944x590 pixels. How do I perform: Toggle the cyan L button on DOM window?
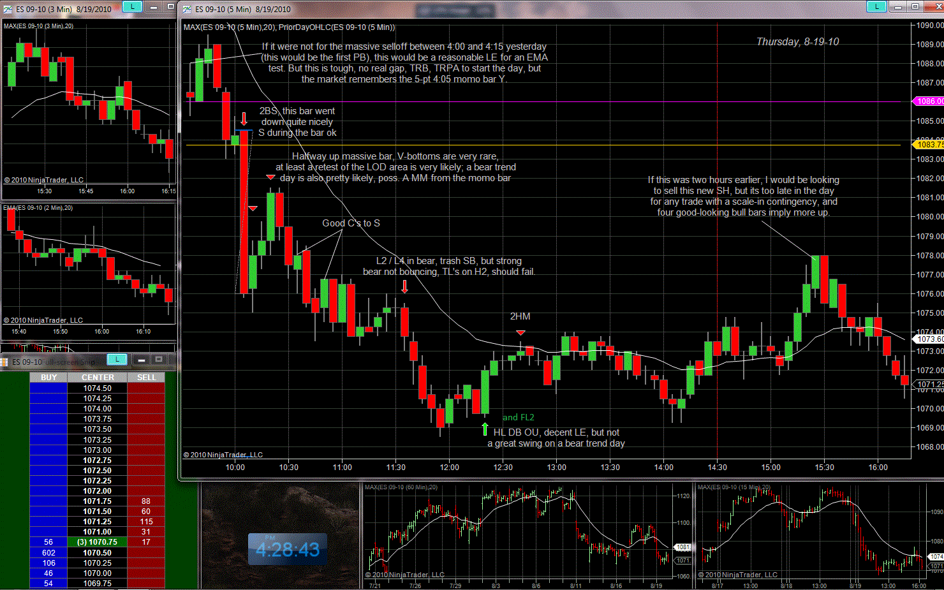(117, 359)
